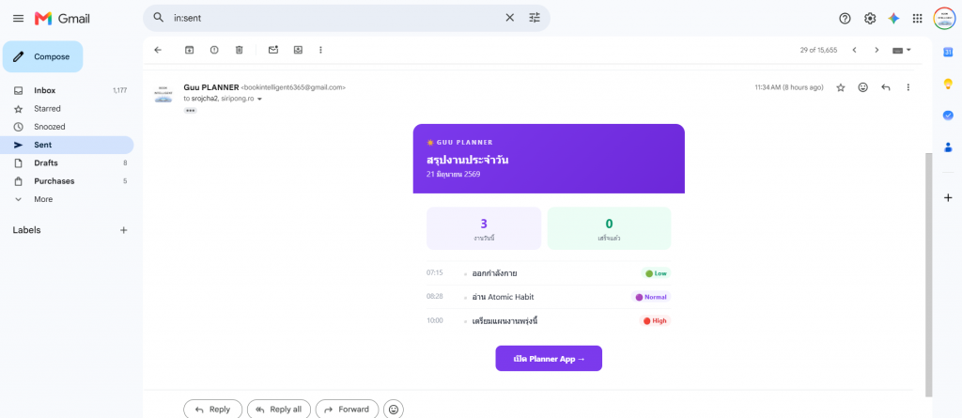Viewport: 962px width, 418px height.
Task: Select the Sent folder
Action: coord(67,145)
